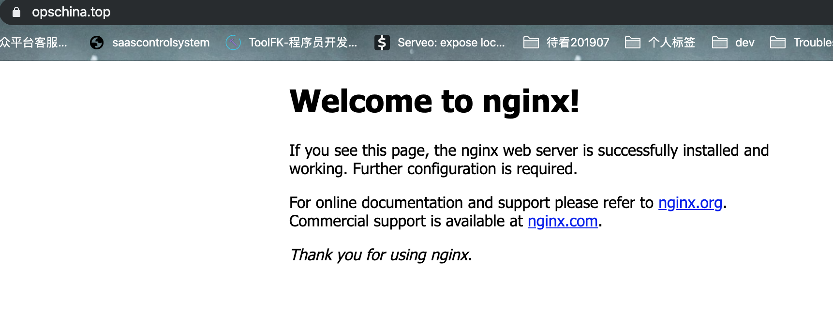Click the Serveo dollar-sign favicon

(x=382, y=43)
